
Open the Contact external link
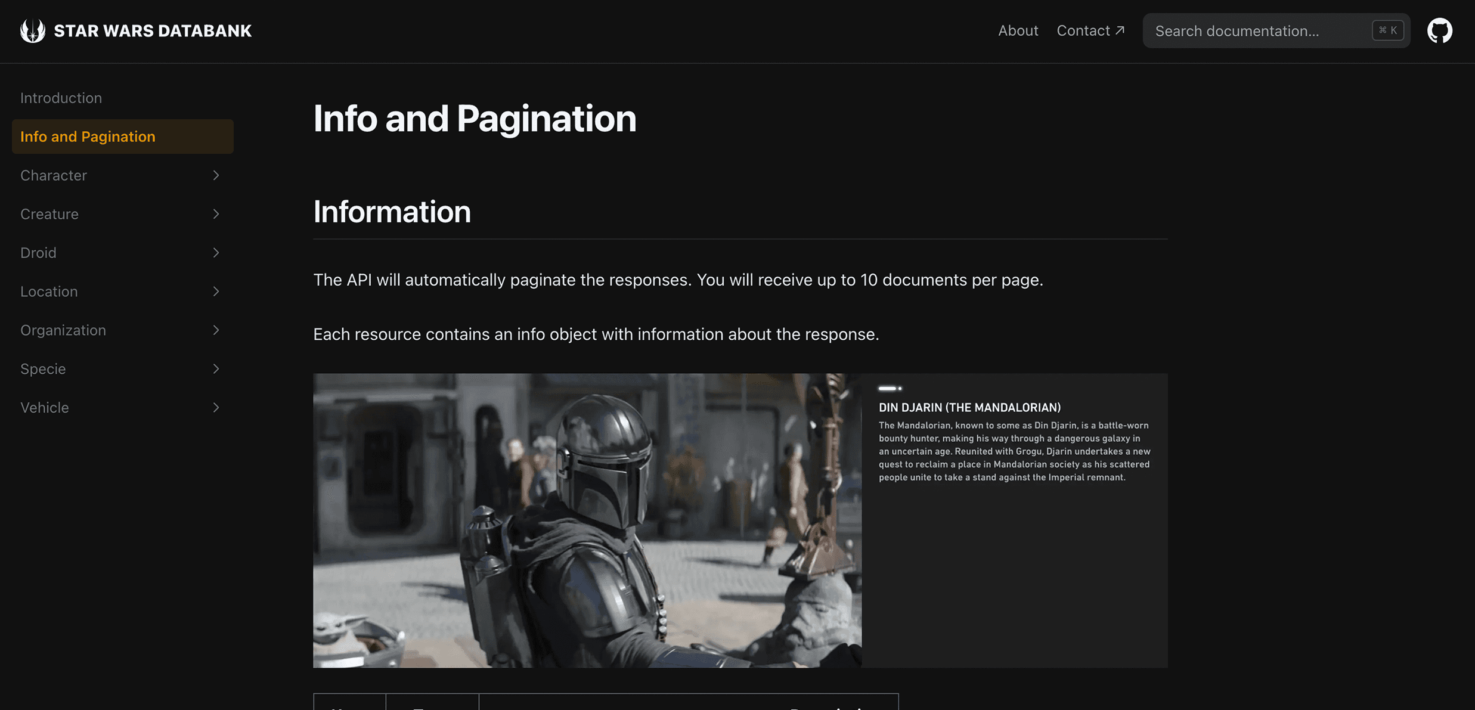point(1090,30)
